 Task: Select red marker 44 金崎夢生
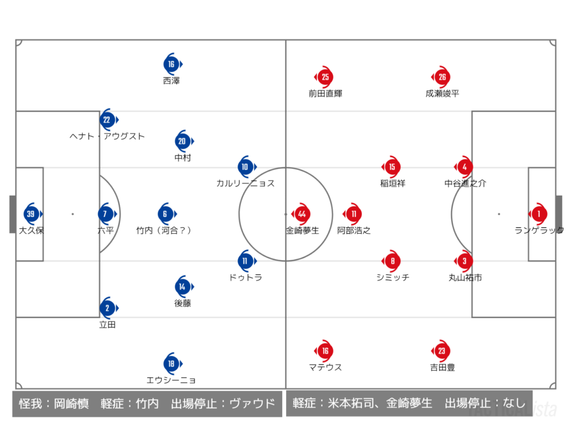coord(301,213)
